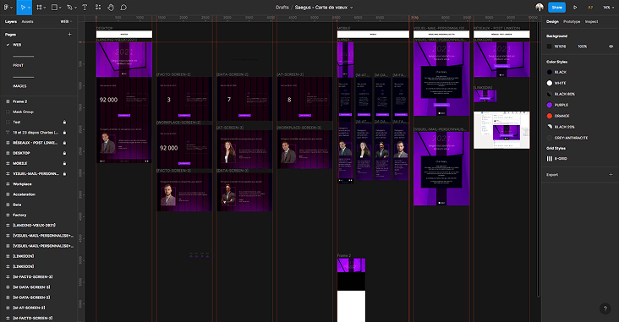Unlock the VISUEL-MAIL-PERSONN layer
The image size is (619, 322).
click(x=64, y=173)
